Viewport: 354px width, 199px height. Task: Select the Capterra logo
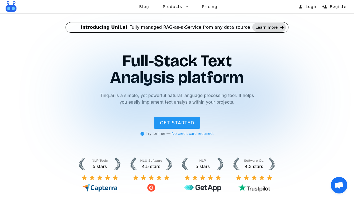[x=100, y=188]
